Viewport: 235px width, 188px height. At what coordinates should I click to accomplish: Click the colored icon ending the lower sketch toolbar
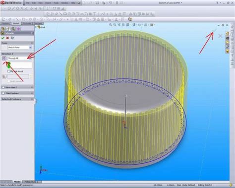130,19
